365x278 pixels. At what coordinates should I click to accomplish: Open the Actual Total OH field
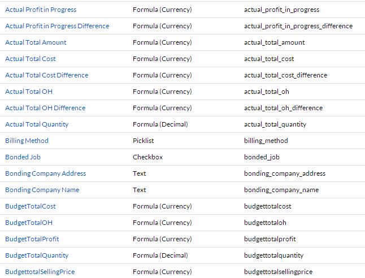(x=29, y=92)
